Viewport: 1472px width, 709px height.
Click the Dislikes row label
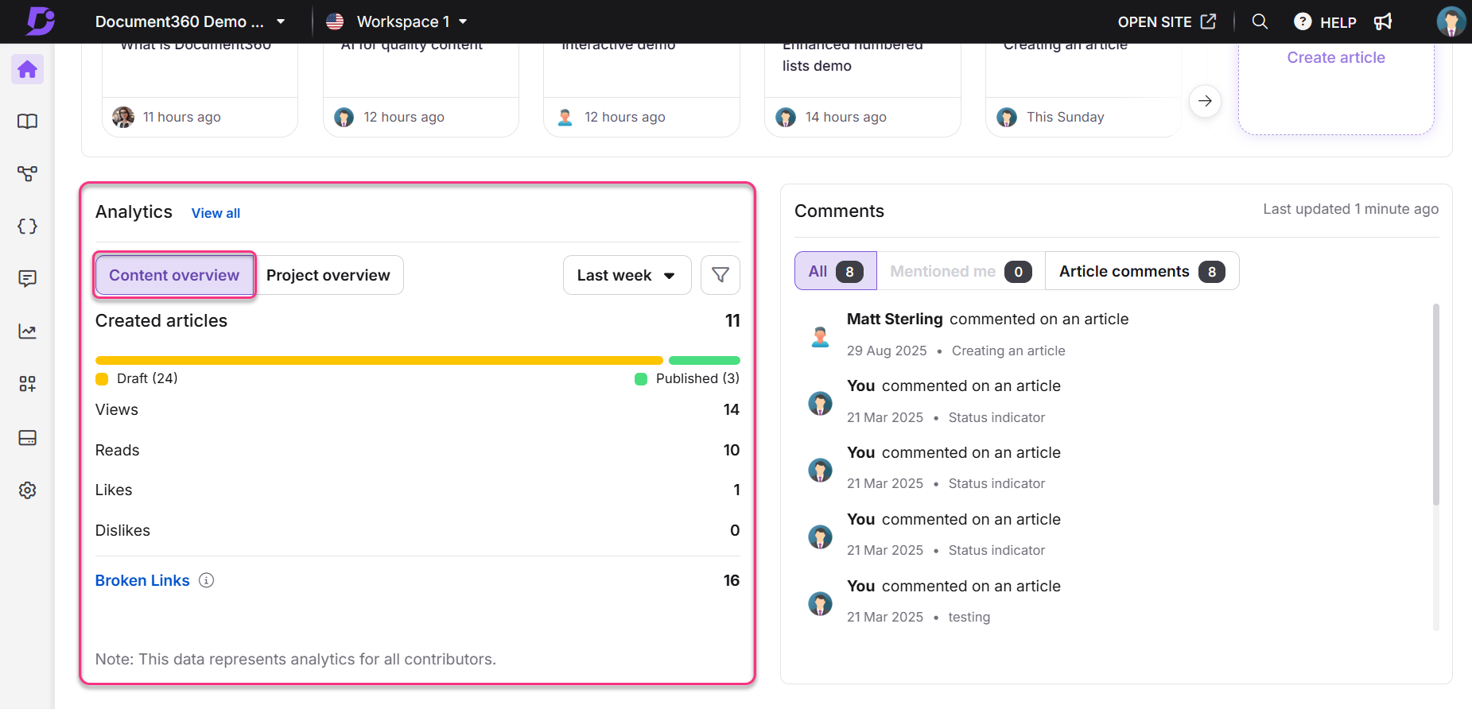click(x=122, y=530)
